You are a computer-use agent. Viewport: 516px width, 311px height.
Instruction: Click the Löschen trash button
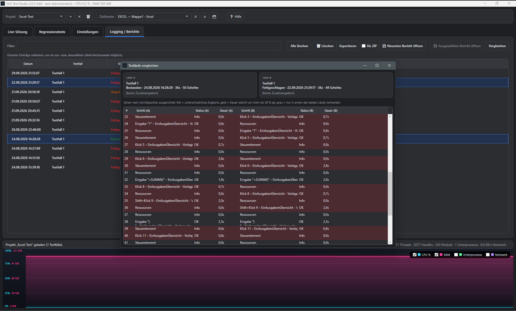tap(325, 46)
